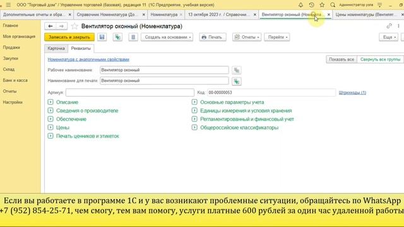Open Создать на основании dropdown
The image size is (404, 227).
coord(167,37)
